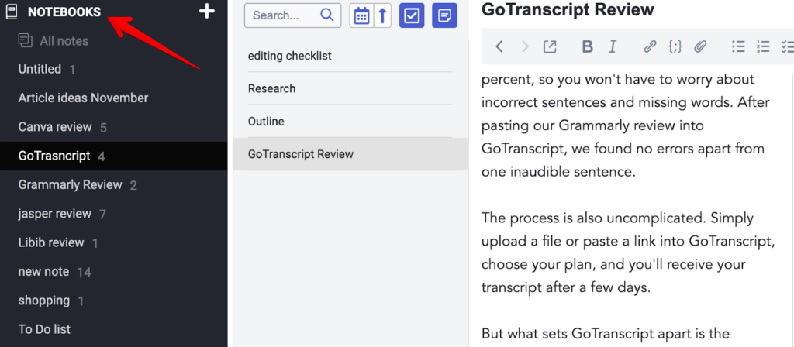The width and height of the screenshot is (794, 347).
Task: Show All notes
Action: 64,41
